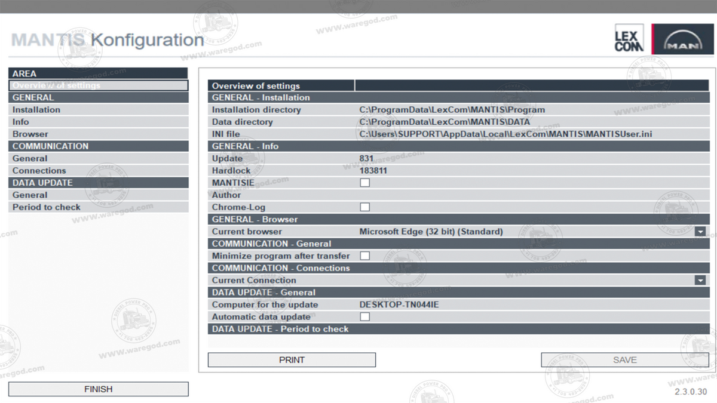Check Minimize program after transfer
This screenshot has height=403, width=717.
pos(364,256)
